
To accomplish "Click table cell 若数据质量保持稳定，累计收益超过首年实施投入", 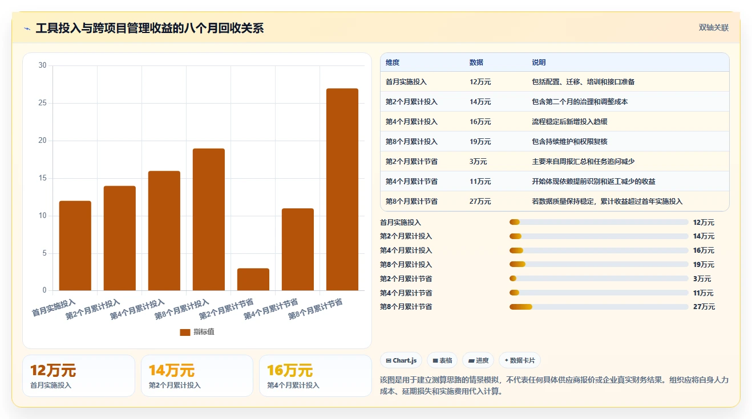I will (607, 202).
